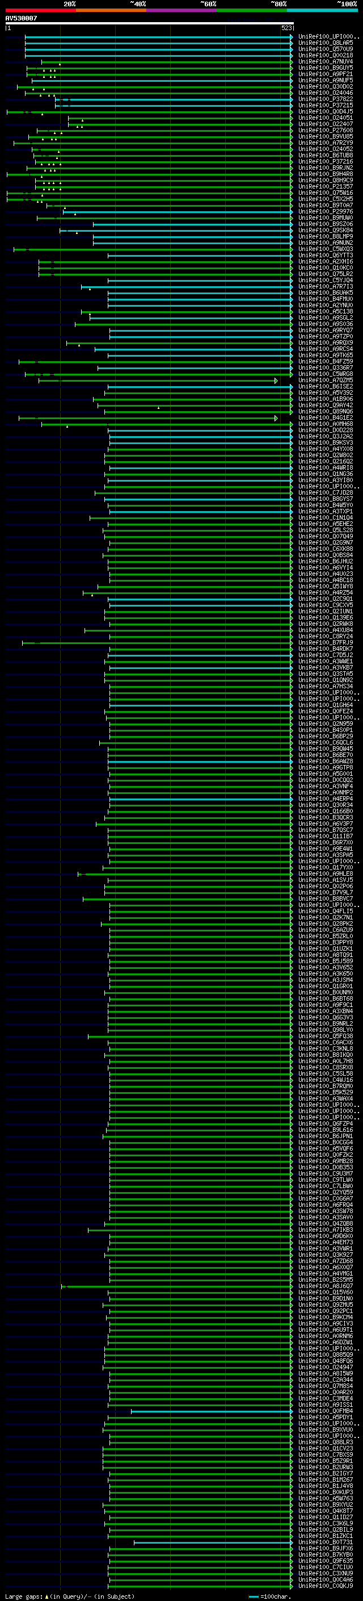Click the red 20% identity legend segment
The width and height of the screenshot is (363, 1601).
coord(40,10)
